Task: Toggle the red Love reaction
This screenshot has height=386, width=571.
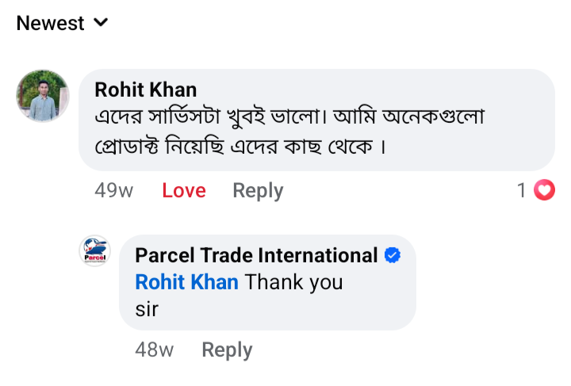Action: point(184,191)
